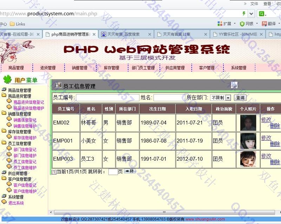Open the 部门员工管理 top menu
Viewport: 281px width, 224px height.
143,68
